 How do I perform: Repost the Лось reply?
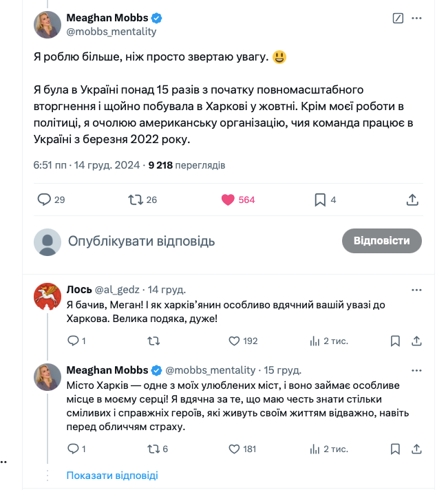coord(154,341)
